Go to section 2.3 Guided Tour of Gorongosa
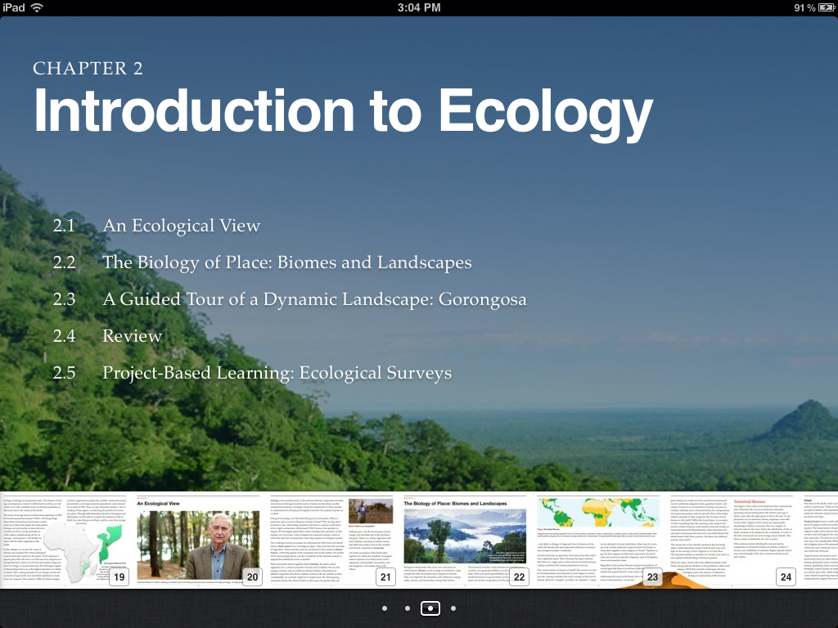The height and width of the screenshot is (628, 838). (x=290, y=299)
